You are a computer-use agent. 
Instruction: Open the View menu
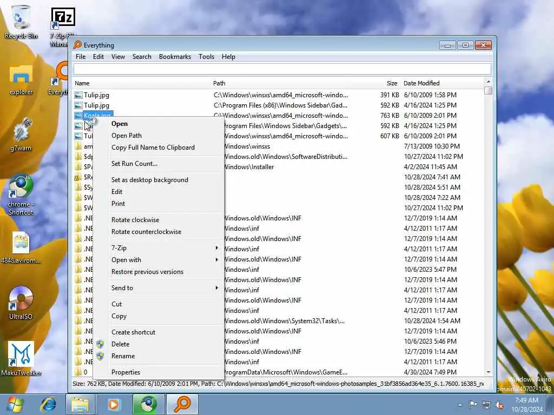pos(118,56)
